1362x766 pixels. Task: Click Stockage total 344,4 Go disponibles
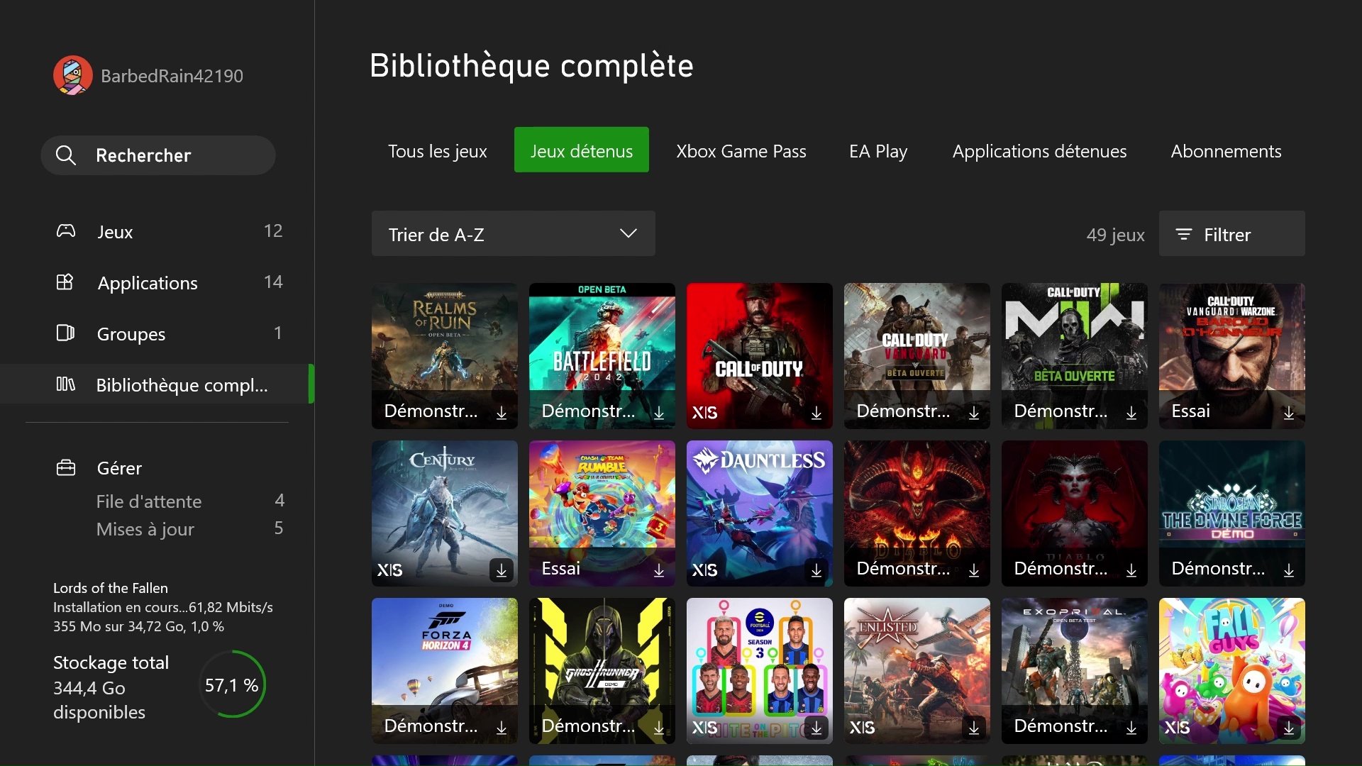(111, 687)
